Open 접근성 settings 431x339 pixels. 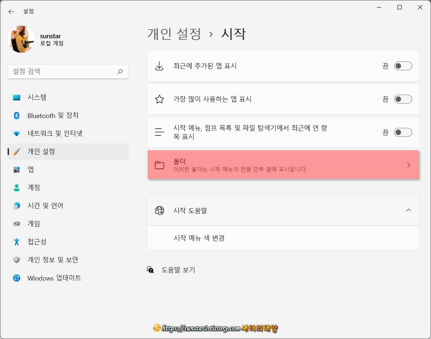point(16,242)
